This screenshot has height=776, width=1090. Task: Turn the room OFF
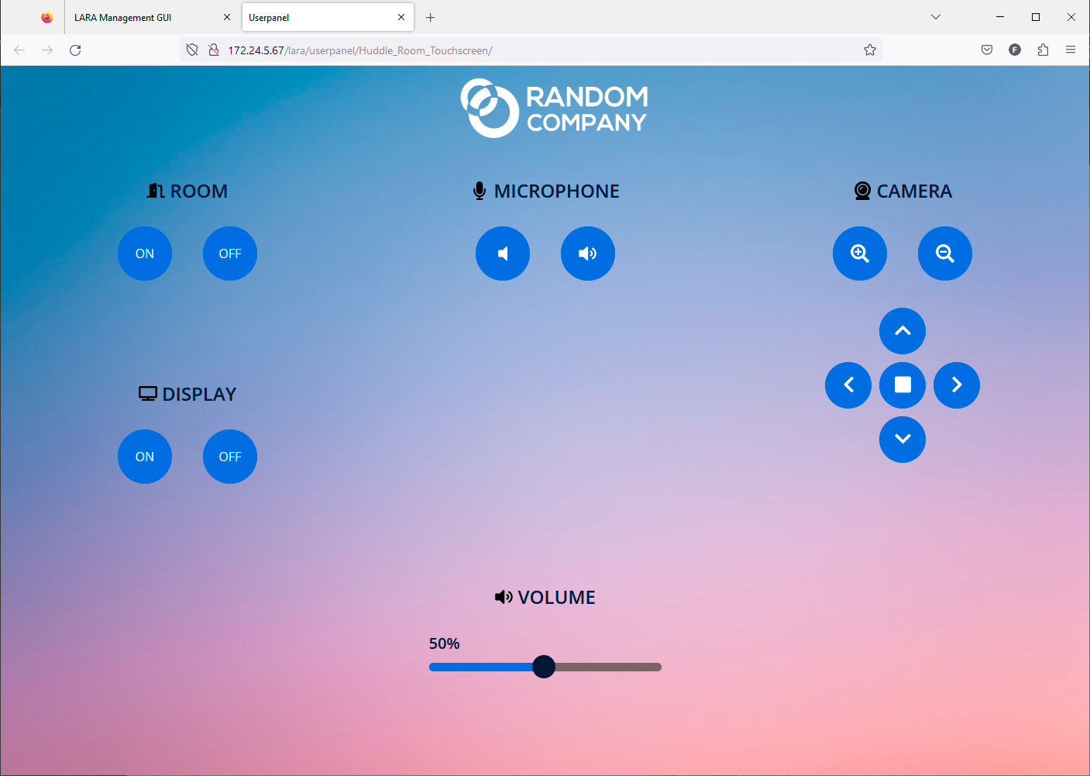230,253
